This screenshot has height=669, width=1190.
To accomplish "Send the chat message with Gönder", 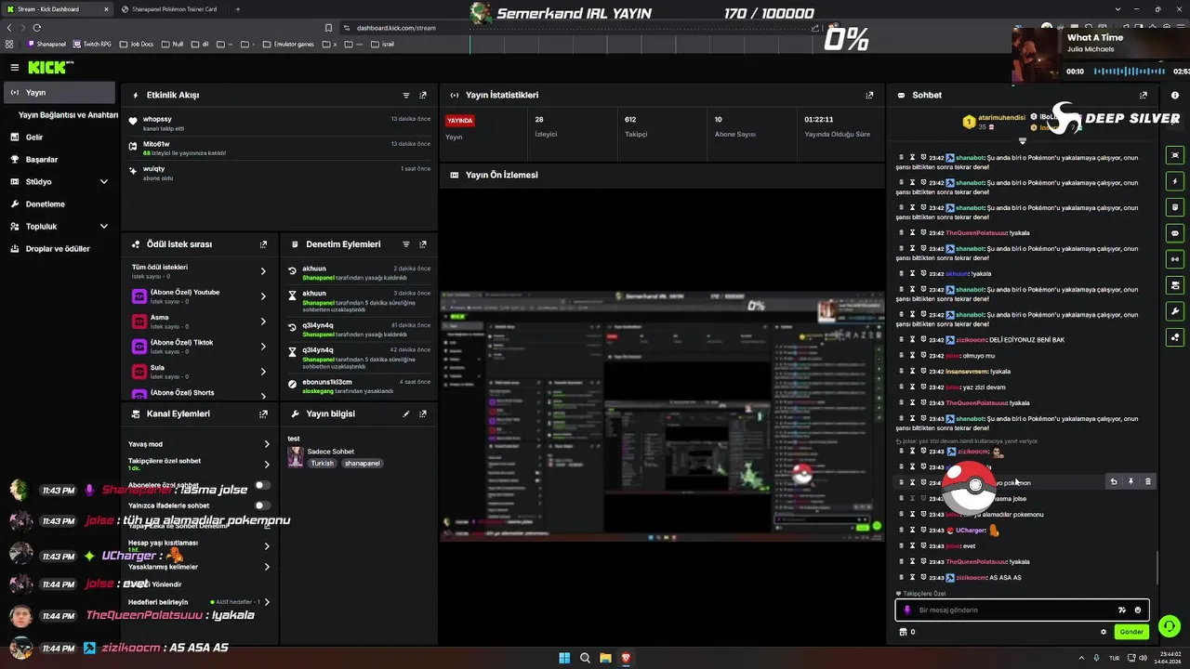I will point(1131,632).
